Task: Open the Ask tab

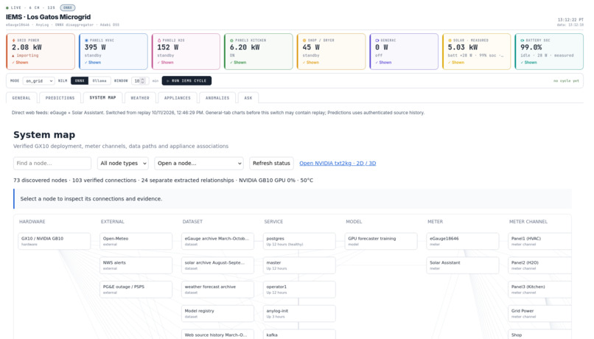Action: (248, 98)
